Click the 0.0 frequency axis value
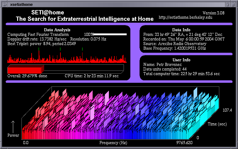Viewport: 238px width, 149px height. point(26,143)
